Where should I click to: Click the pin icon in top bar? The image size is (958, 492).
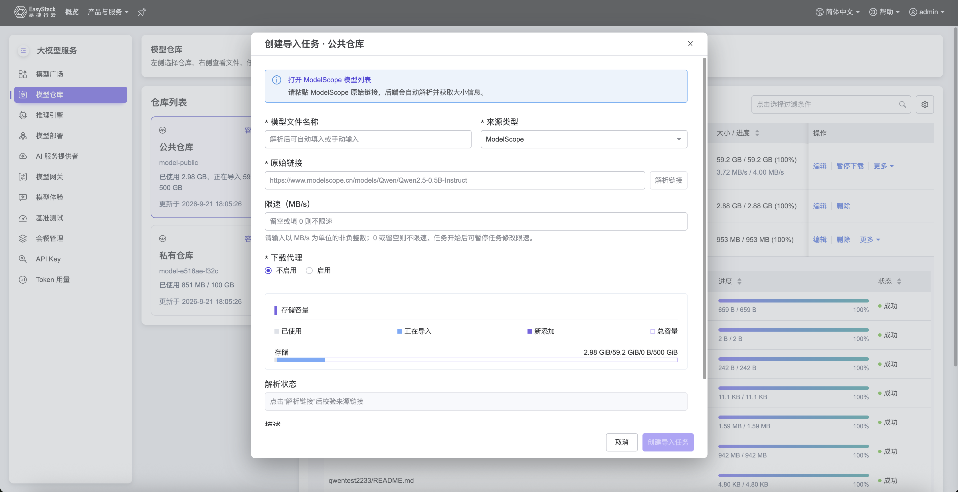[142, 12]
